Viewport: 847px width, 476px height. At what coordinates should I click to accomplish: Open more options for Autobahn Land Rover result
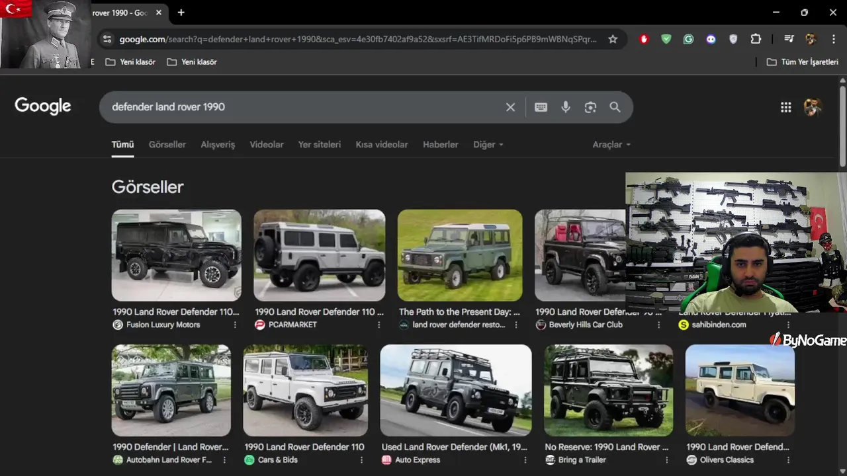[x=224, y=460]
